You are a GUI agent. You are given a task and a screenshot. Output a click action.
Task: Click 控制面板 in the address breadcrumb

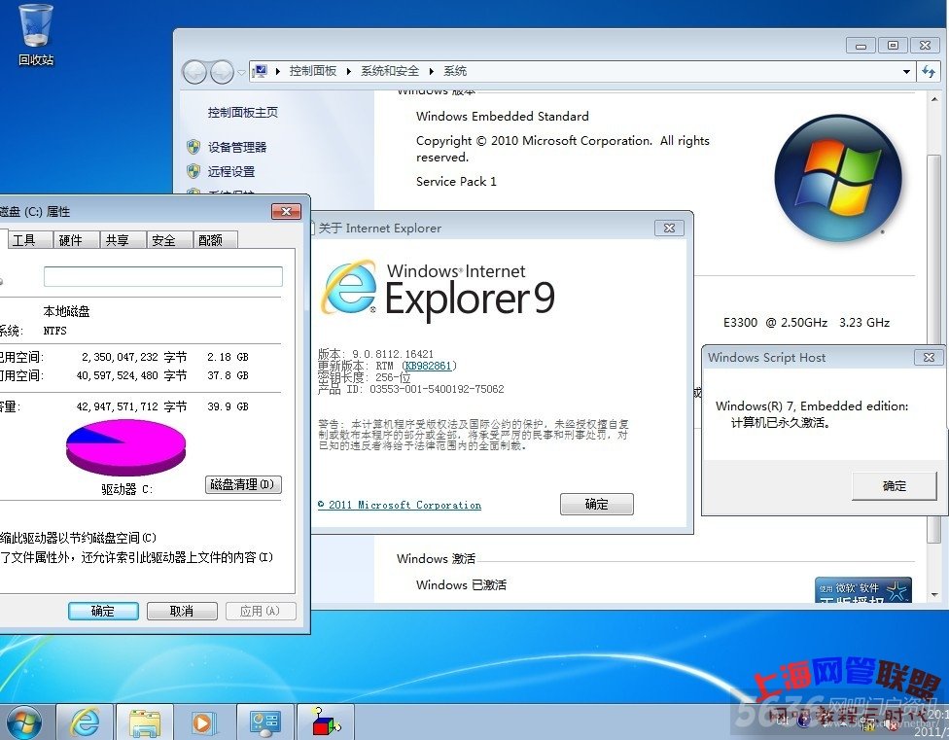[313, 71]
